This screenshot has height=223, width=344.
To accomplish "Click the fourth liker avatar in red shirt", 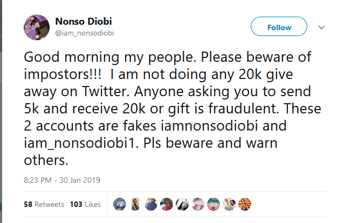I will tap(167, 204).
